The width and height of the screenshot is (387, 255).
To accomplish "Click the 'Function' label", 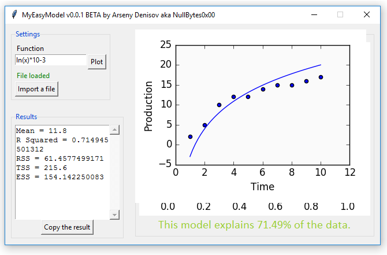I will [x=30, y=49].
